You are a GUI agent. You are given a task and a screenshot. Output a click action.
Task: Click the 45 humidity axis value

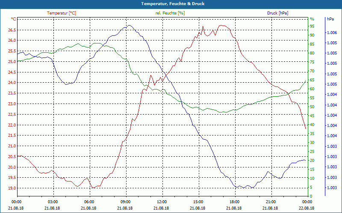click(x=312, y=116)
